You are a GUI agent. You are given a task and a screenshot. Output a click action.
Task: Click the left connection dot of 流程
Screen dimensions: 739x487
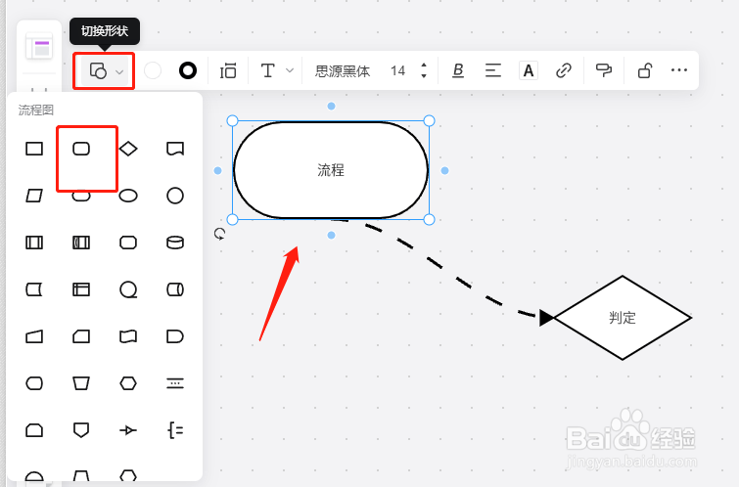(217, 170)
